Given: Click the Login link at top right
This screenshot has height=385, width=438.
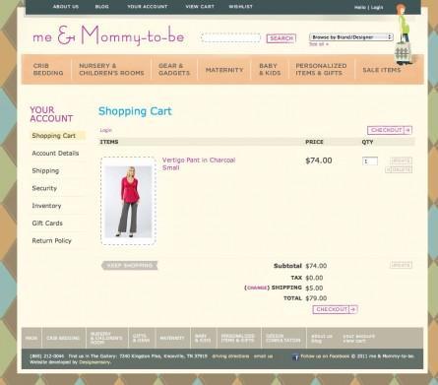Looking at the screenshot, I should [377, 7].
